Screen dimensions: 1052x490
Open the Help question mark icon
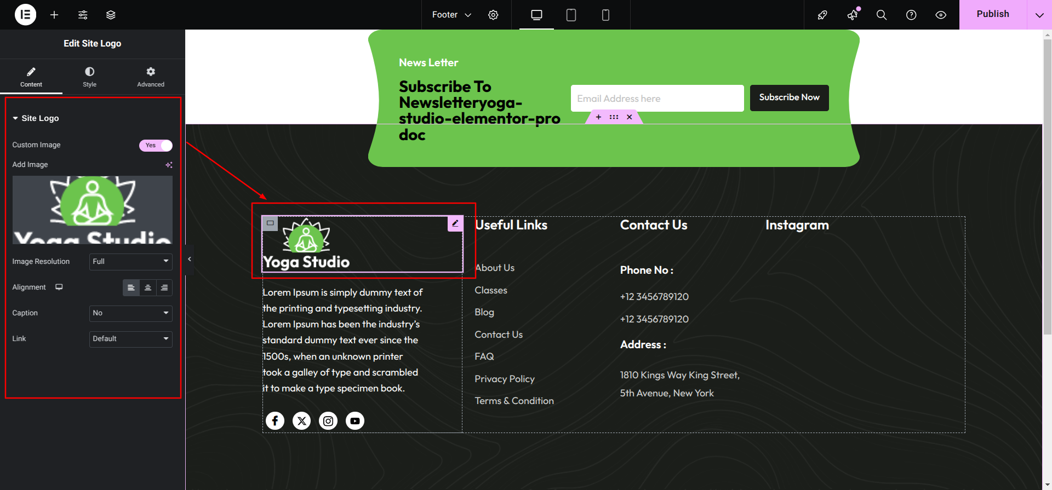[911, 15]
